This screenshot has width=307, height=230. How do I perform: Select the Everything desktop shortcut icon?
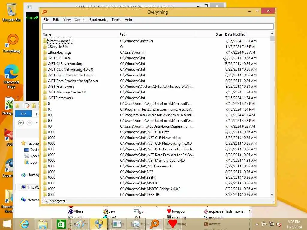tap(12, 43)
